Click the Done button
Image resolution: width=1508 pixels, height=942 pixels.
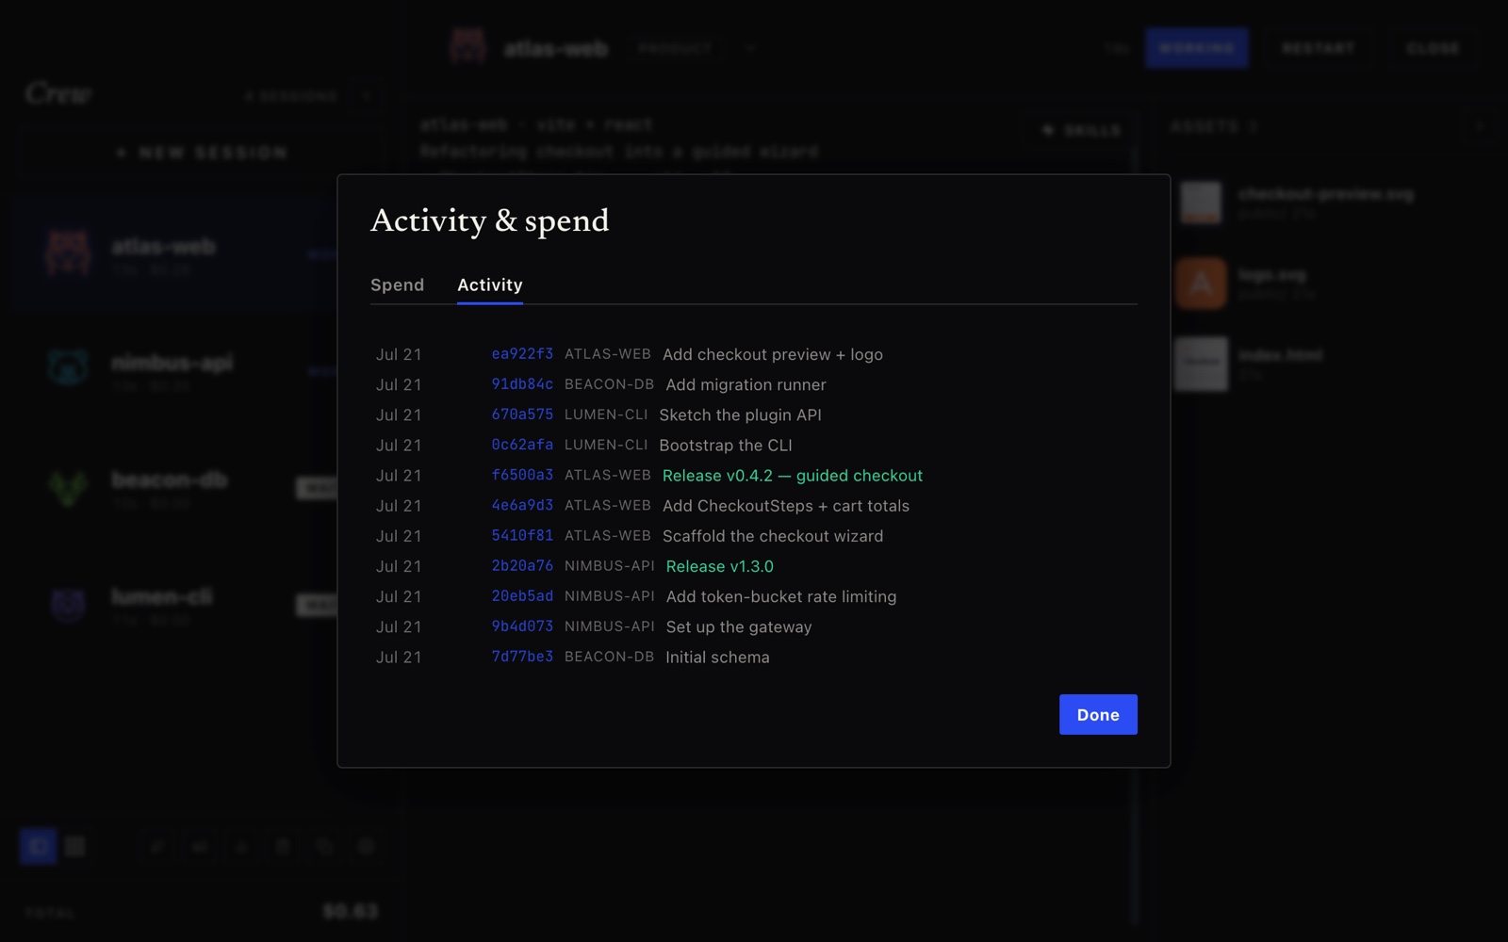[1098, 714]
